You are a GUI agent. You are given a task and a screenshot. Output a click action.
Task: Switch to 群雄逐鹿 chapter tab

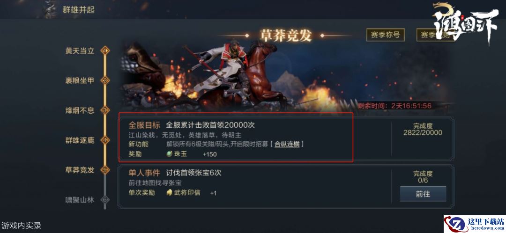80,140
